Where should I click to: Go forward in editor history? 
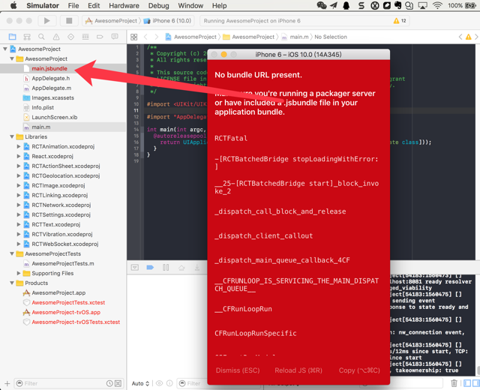pos(157,37)
